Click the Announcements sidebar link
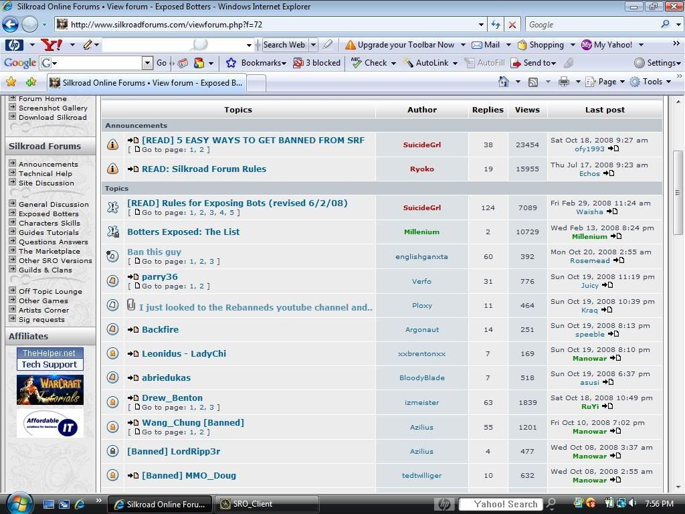 (x=48, y=164)
